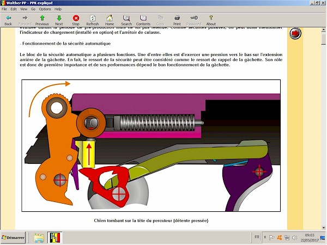Viewport: 327px width, 245px height.
Task: Print the current page
Action: pyautogui.click(x=177, y=20)
